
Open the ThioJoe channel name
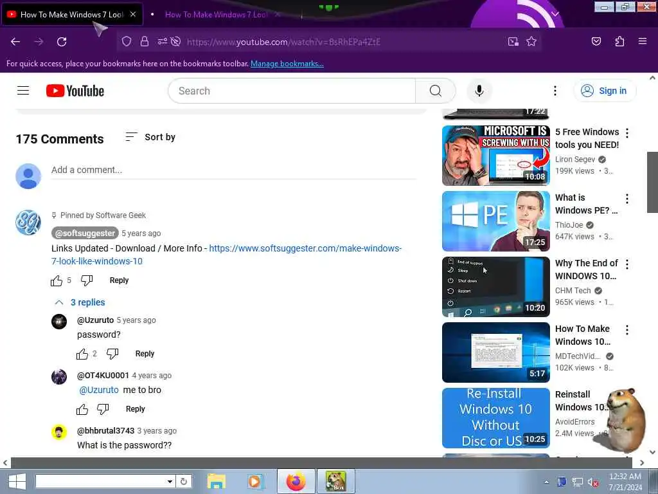pyautogui.click(x=569, y=224)
